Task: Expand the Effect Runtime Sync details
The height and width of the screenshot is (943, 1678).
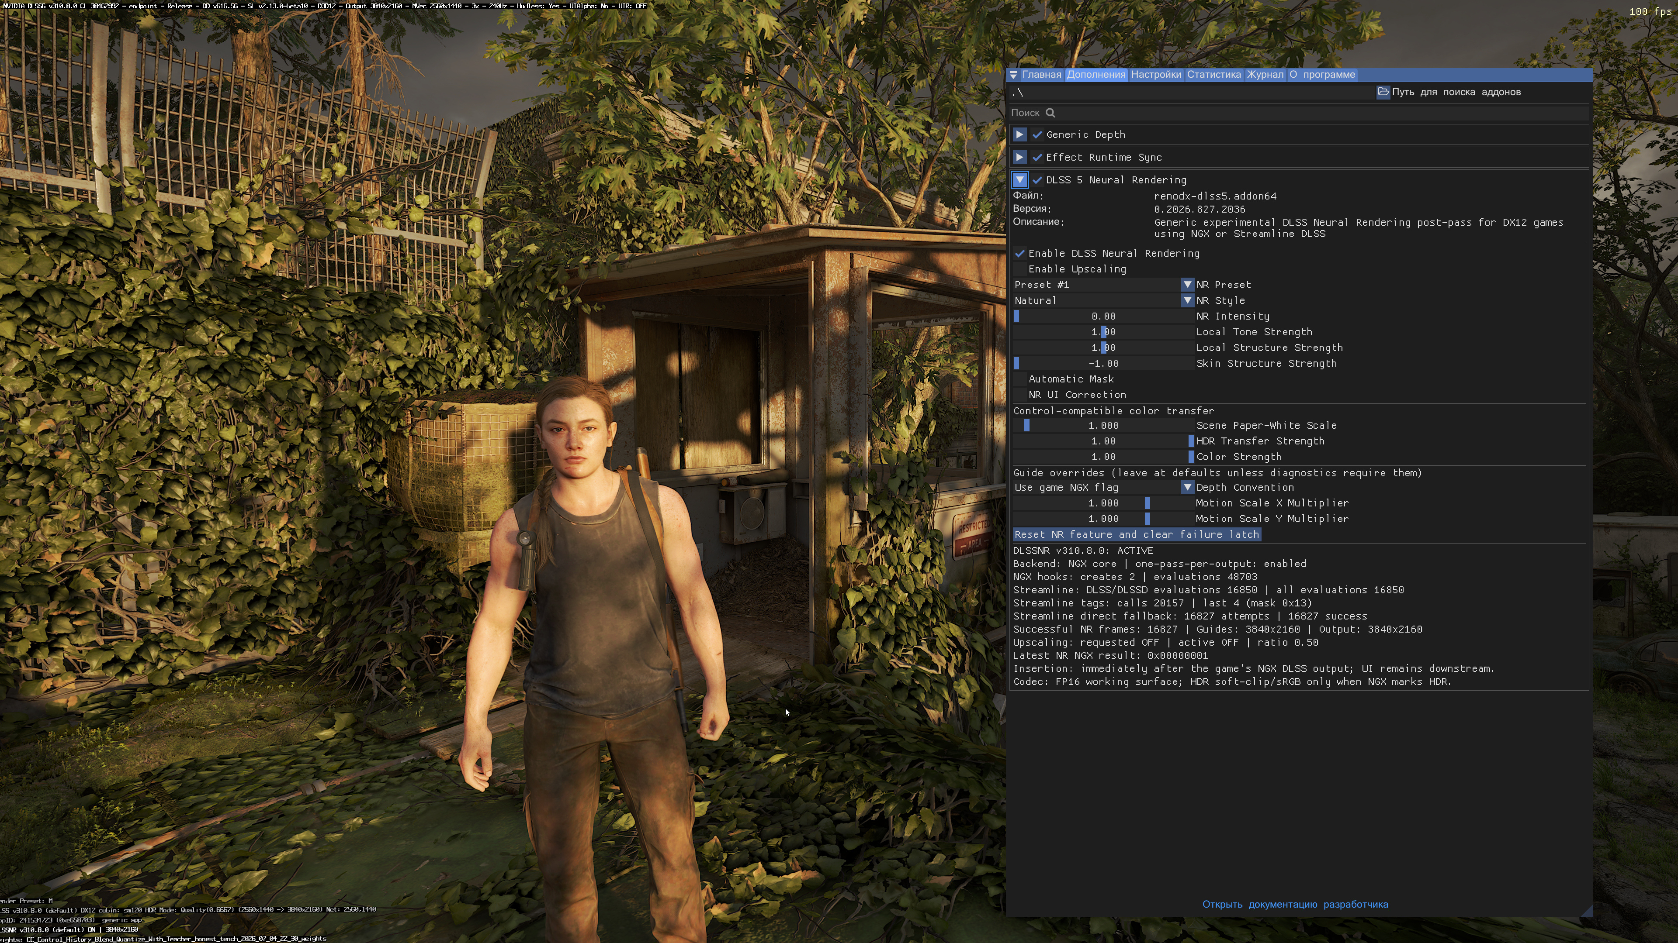Action: pos(1019,158)
